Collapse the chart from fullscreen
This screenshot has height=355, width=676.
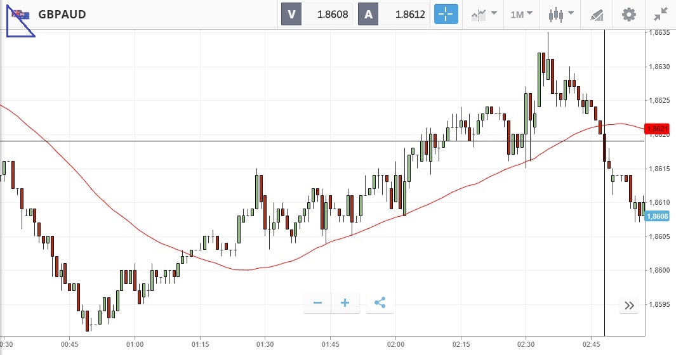661,14
